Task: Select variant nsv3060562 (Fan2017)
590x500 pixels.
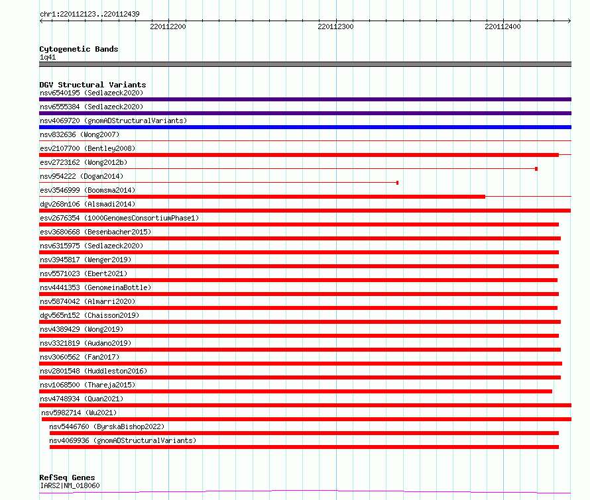Action: [x=80, y=357]
